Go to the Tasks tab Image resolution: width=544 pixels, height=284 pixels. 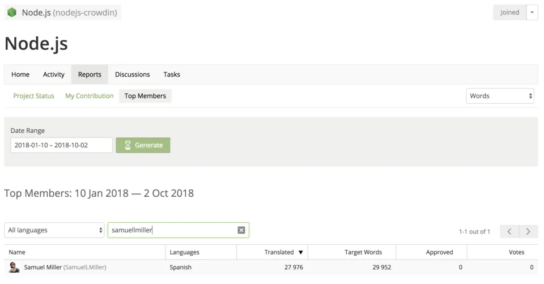172,74
